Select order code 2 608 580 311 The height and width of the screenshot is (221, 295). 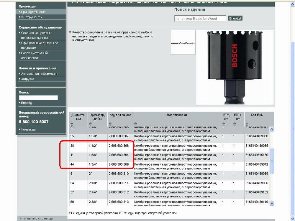point(119,183)
